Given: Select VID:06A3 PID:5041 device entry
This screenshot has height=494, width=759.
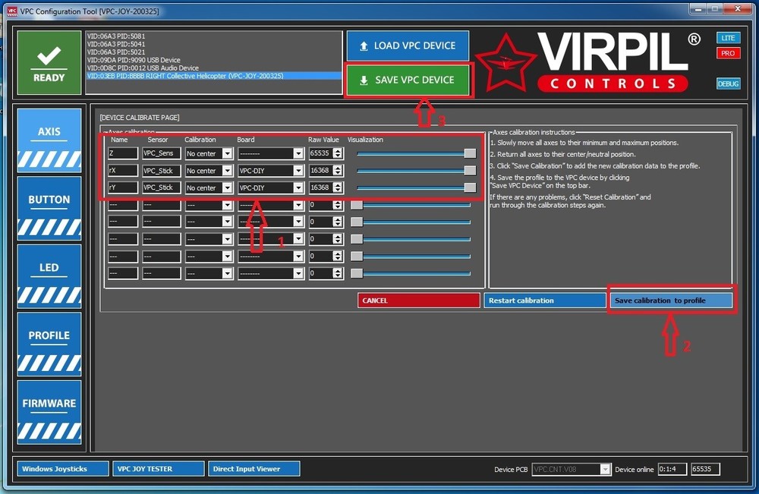Looking at the screenshot, I should point(116,44).
